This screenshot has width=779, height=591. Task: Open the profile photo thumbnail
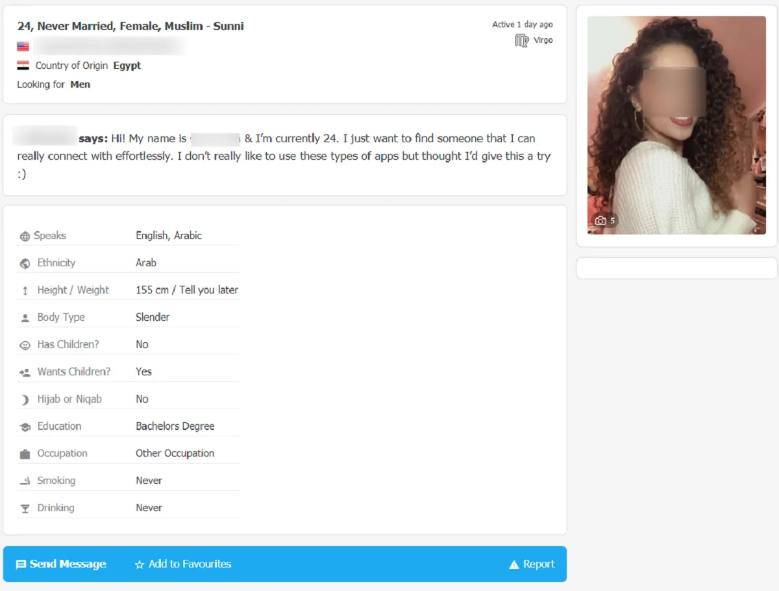[x=676, y=125]
